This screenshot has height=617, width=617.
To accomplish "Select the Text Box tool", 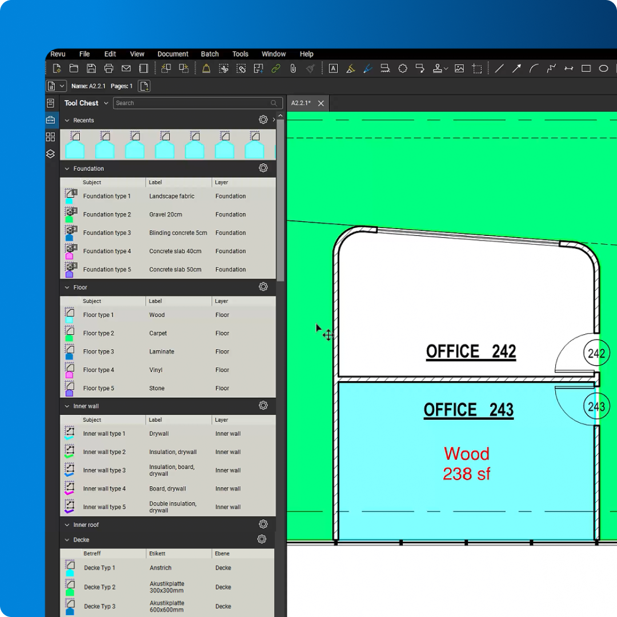I will point(333,68).
